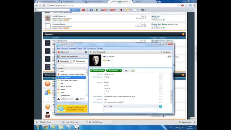
Task: Open the World Life latest post link
Action: tap(155, 16)
